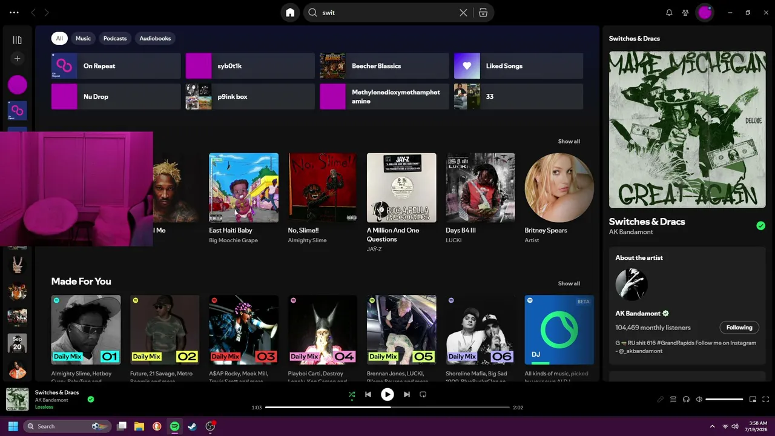The image size is (775, 436).
Task: Create a playlist with the plus icon
Action: 18,59
